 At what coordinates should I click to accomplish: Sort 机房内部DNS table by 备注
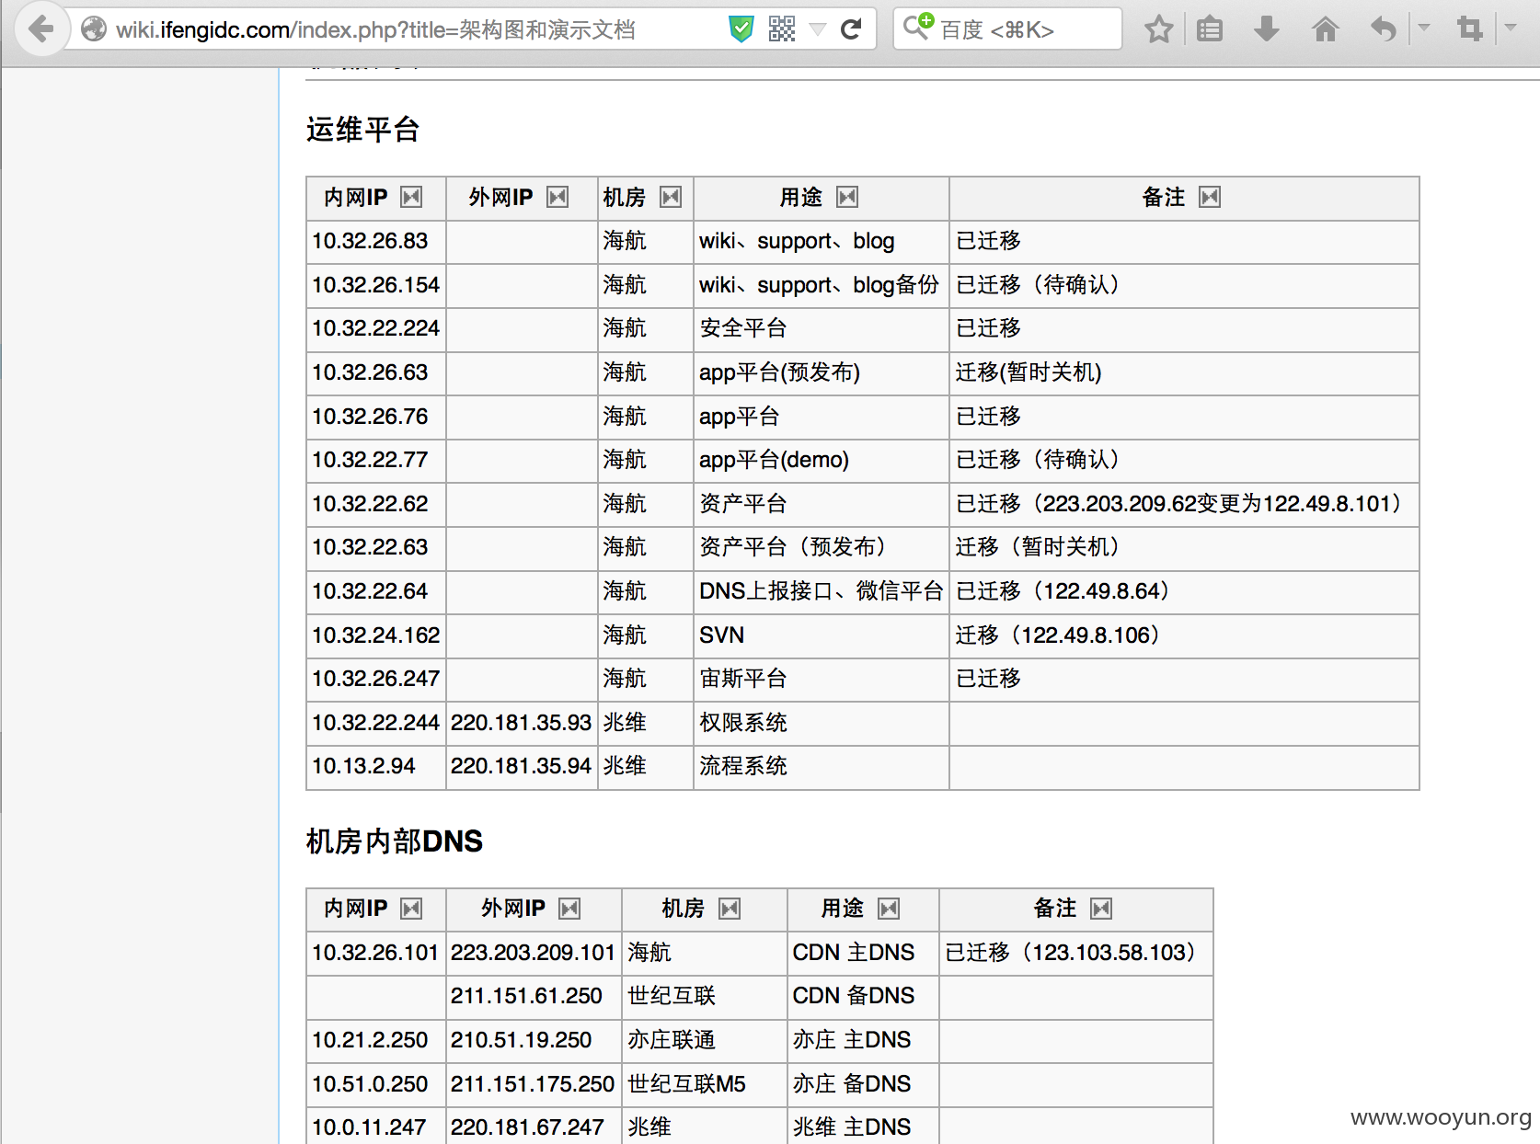1101,909
